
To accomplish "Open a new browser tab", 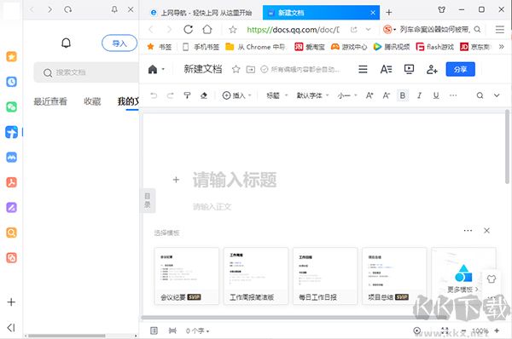I will [388, 13].
